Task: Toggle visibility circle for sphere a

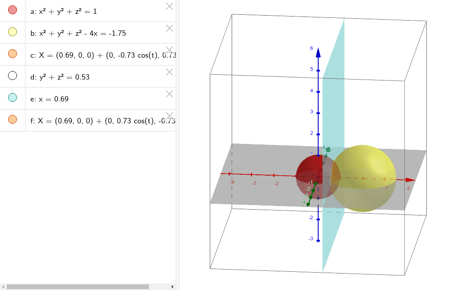Action: tap(12, 11)
